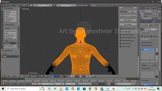Add a new UV map with plus button
Screen dimensions: 162x91
(x=157, y=84)
